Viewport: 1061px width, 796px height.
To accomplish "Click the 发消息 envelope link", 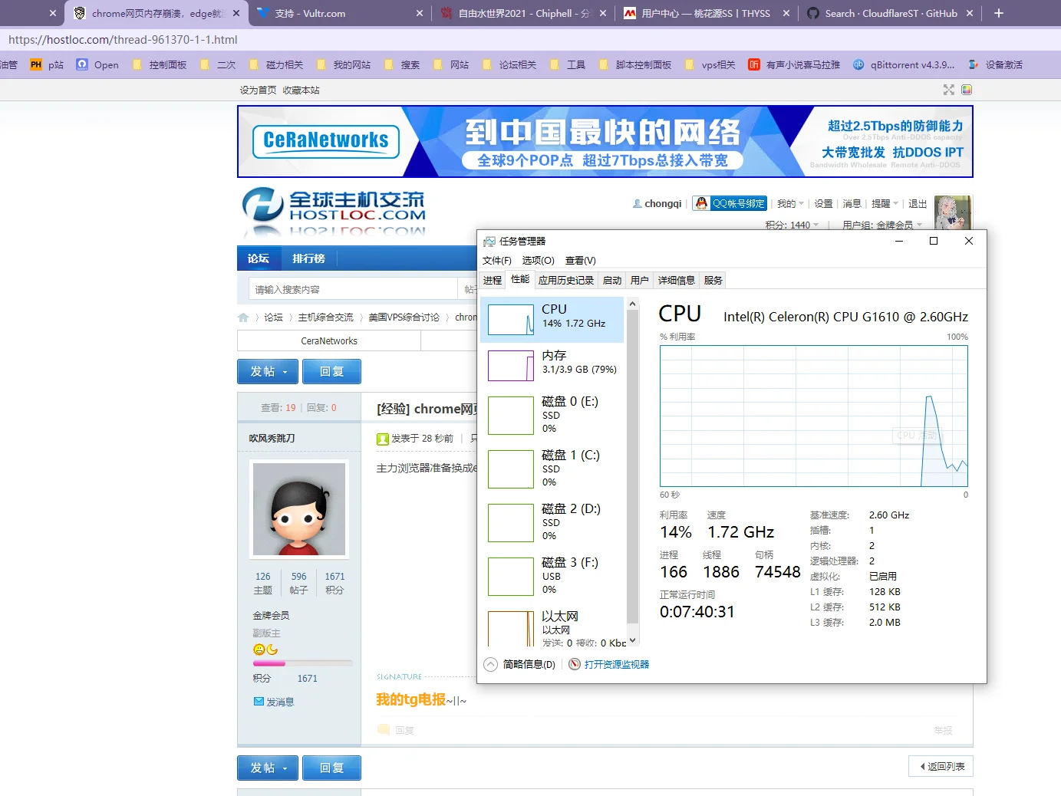I will (x=274, y=702).
